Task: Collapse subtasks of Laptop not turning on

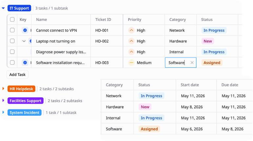Action: pos(24,41)
